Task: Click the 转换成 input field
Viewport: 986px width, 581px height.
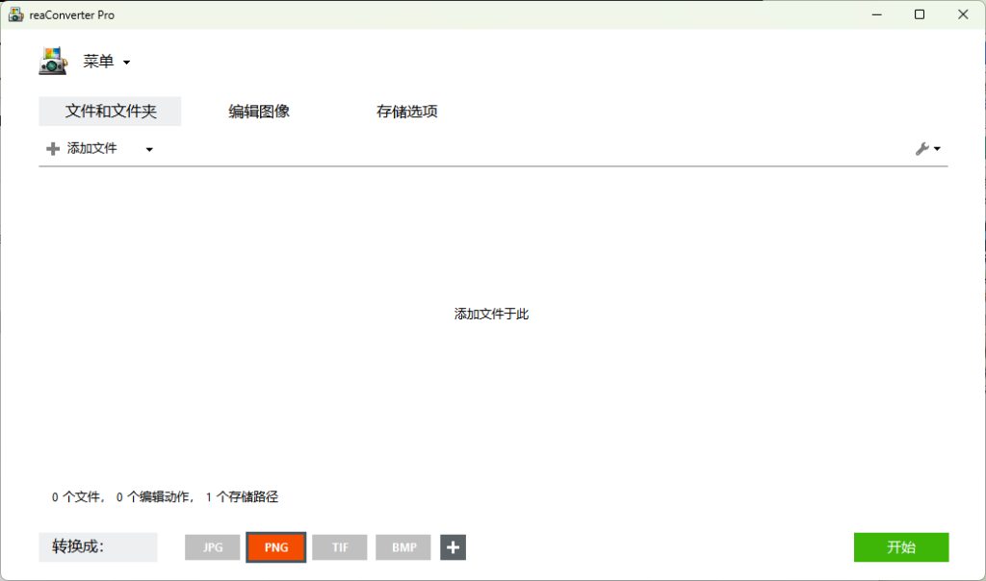Action: (97, 546)
